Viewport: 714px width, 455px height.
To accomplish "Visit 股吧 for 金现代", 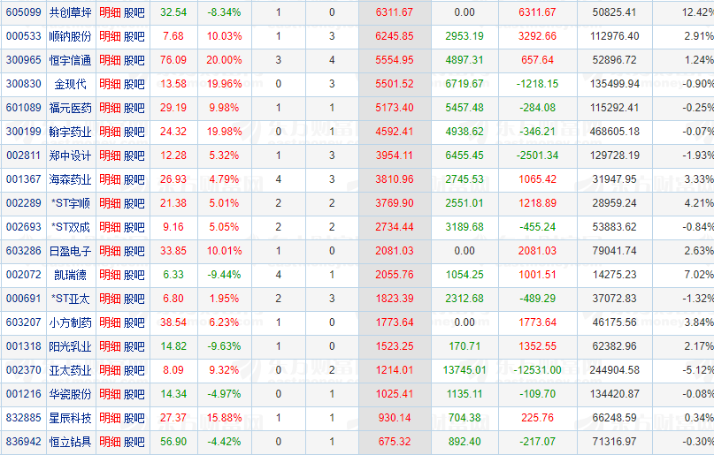I will (x=134, y=84).
